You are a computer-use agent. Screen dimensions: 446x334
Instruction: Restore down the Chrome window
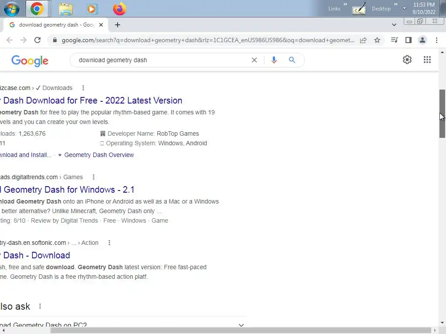click(x=420, y=21)
